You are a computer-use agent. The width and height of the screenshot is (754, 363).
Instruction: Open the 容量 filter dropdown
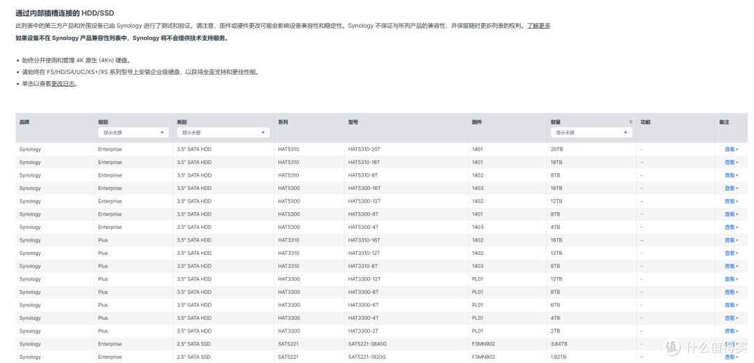click(591, 132)
